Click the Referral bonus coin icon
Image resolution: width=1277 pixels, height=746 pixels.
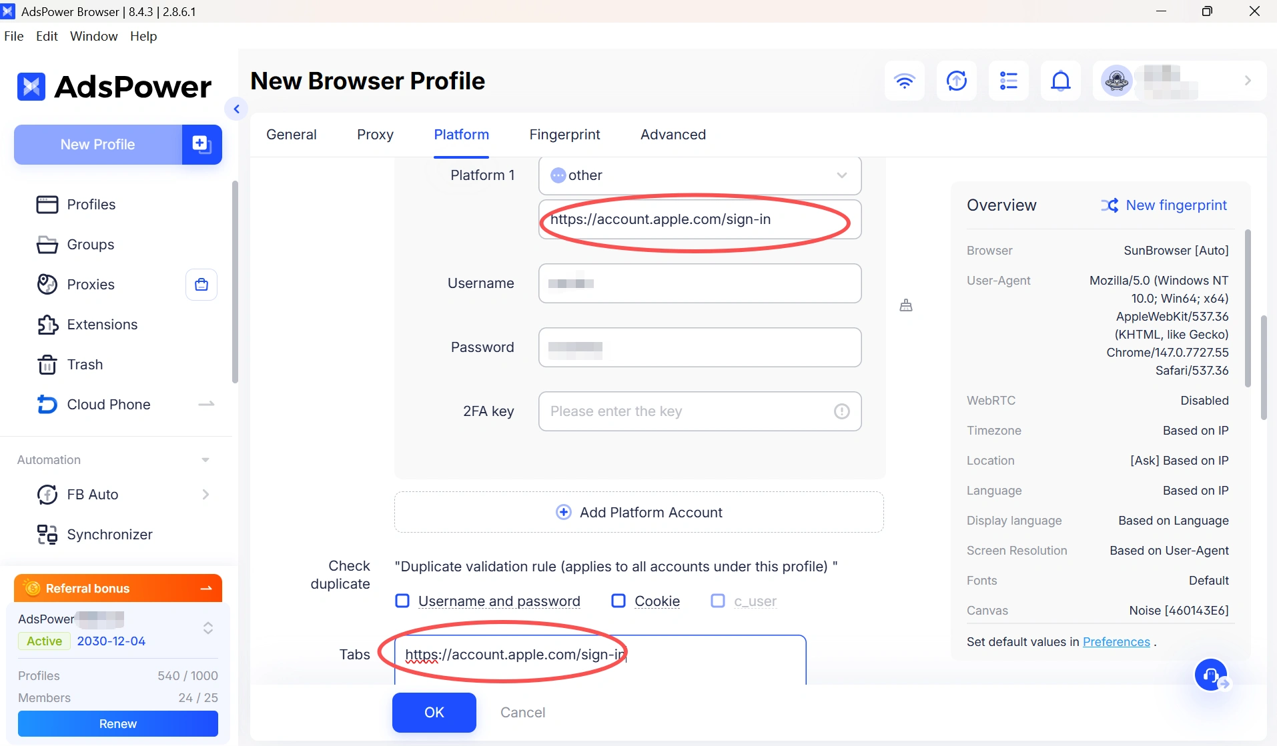click(32, 588)
